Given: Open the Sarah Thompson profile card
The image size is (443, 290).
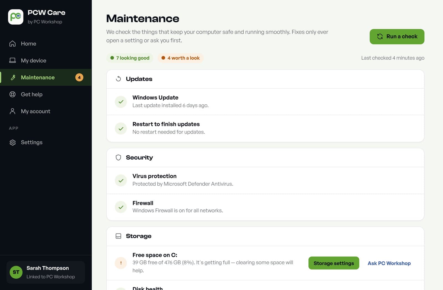Looking at the screenshot, I should (46, 272).
